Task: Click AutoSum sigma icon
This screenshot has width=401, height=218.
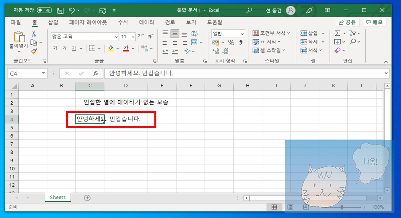Action: (x=338, y=33)
